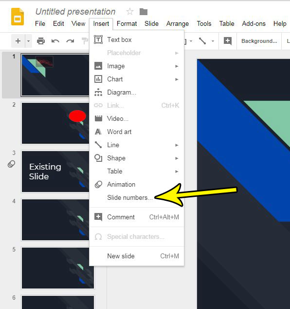Expand the Line tool dropdown arrow
The image size is (290, 309).
coord(213,41)
